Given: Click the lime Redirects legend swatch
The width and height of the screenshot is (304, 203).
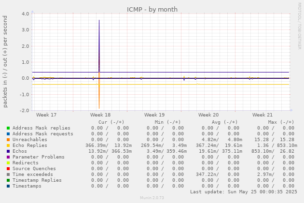Looking at the screenshot, I should [x=8, y=163].
